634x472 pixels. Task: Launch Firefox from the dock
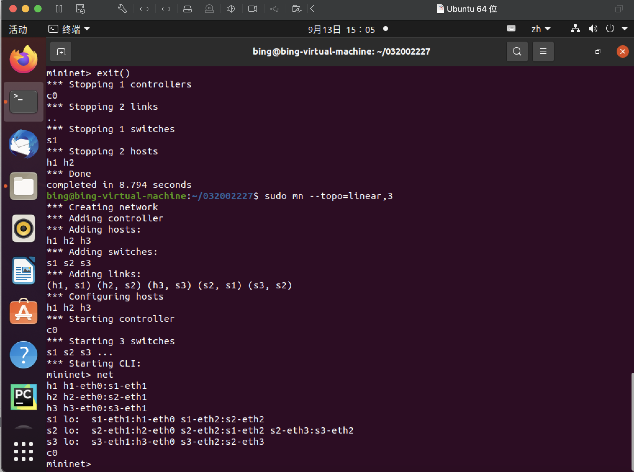(24, 59)
